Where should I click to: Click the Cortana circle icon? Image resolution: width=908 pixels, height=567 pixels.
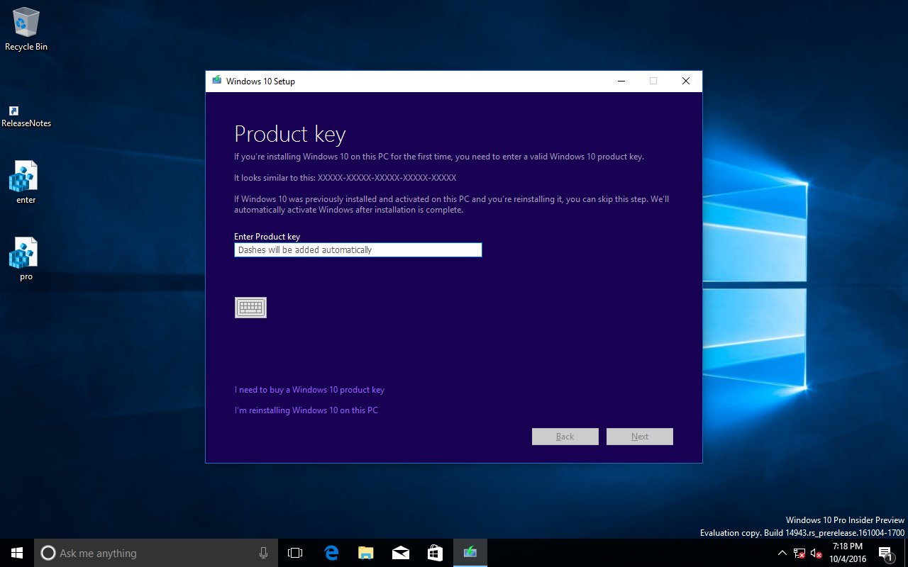coord(48,553)
